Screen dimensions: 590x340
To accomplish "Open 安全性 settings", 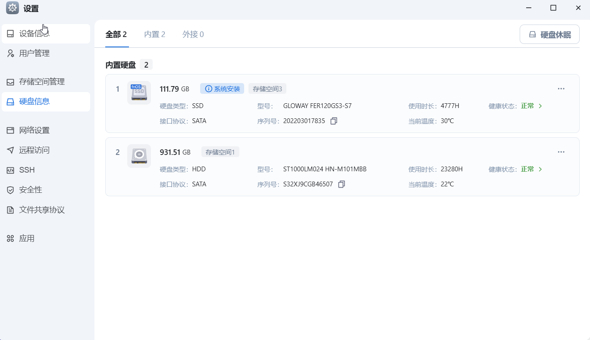I will tap(46, 190).
